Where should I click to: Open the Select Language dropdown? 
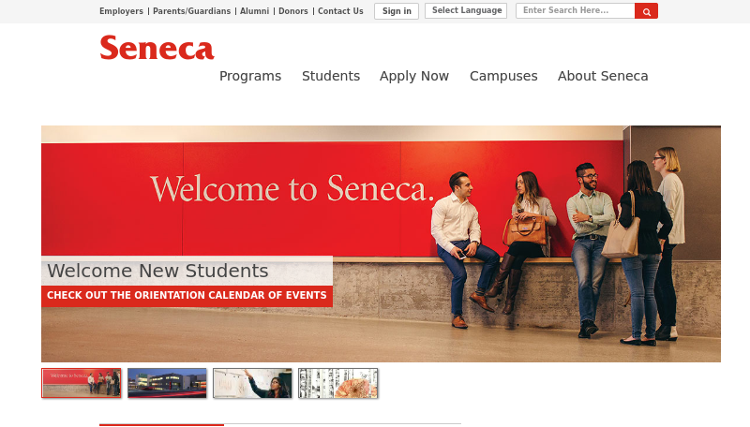click(466, 10)
